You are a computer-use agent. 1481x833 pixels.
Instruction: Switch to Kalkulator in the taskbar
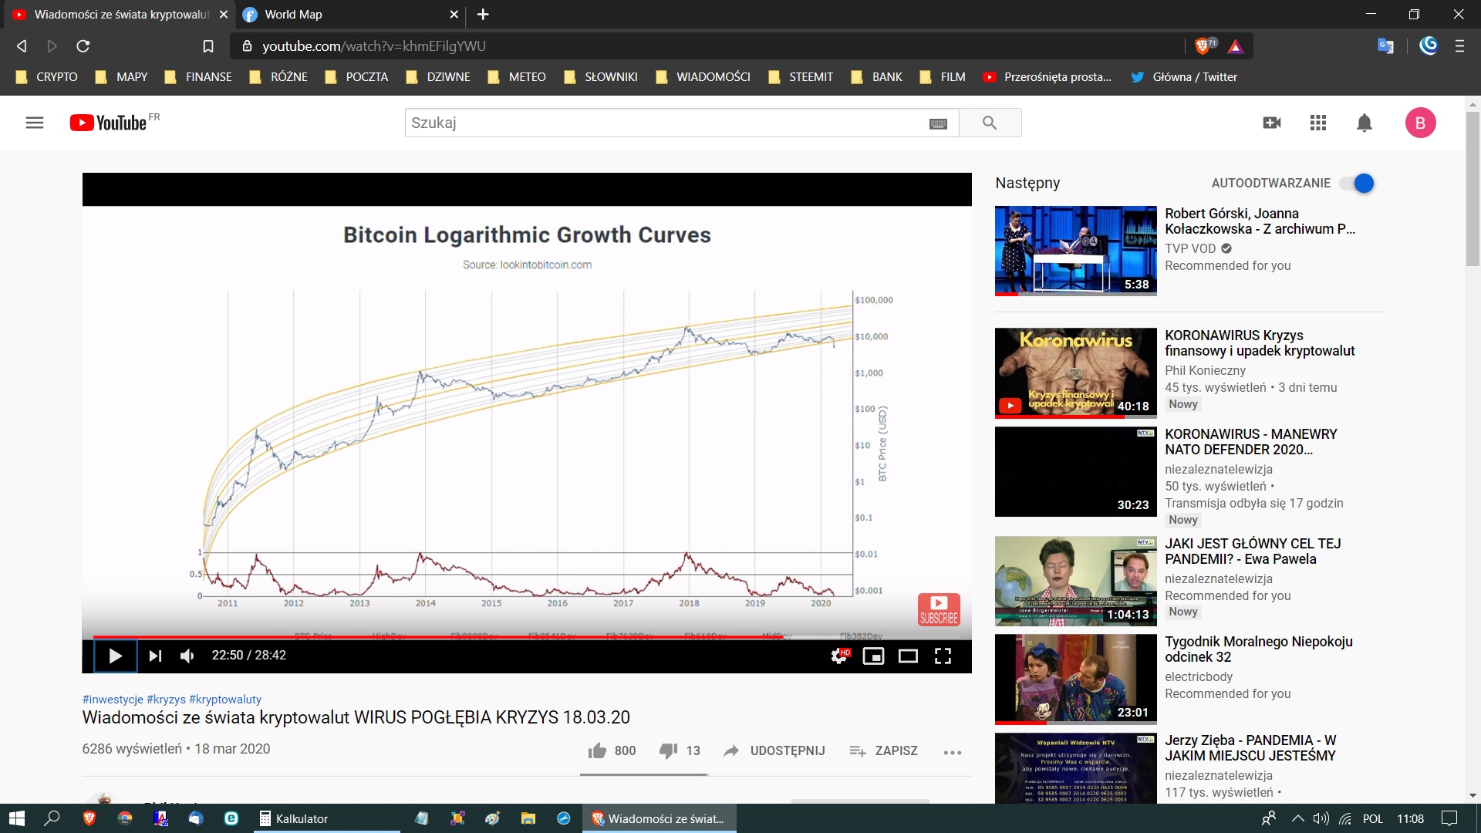click(327, 818)
